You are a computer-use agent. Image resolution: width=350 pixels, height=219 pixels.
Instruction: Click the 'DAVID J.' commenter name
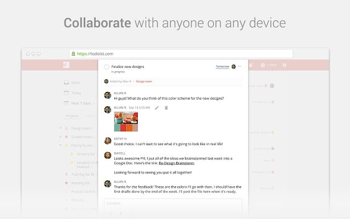[x=120, y=153]
